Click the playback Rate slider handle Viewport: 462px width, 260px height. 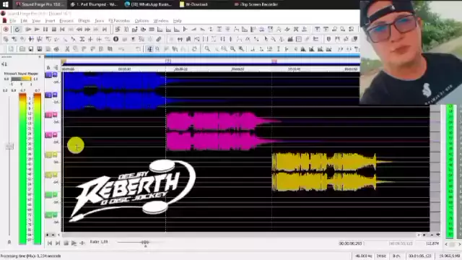click(x=145, y=243)
